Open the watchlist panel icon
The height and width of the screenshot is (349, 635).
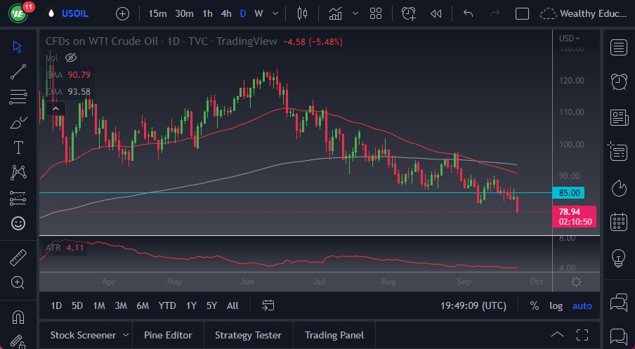618,47
